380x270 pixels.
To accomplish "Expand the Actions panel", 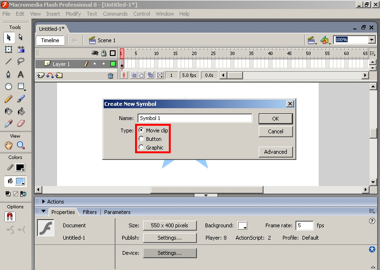I will pos(44,201).
